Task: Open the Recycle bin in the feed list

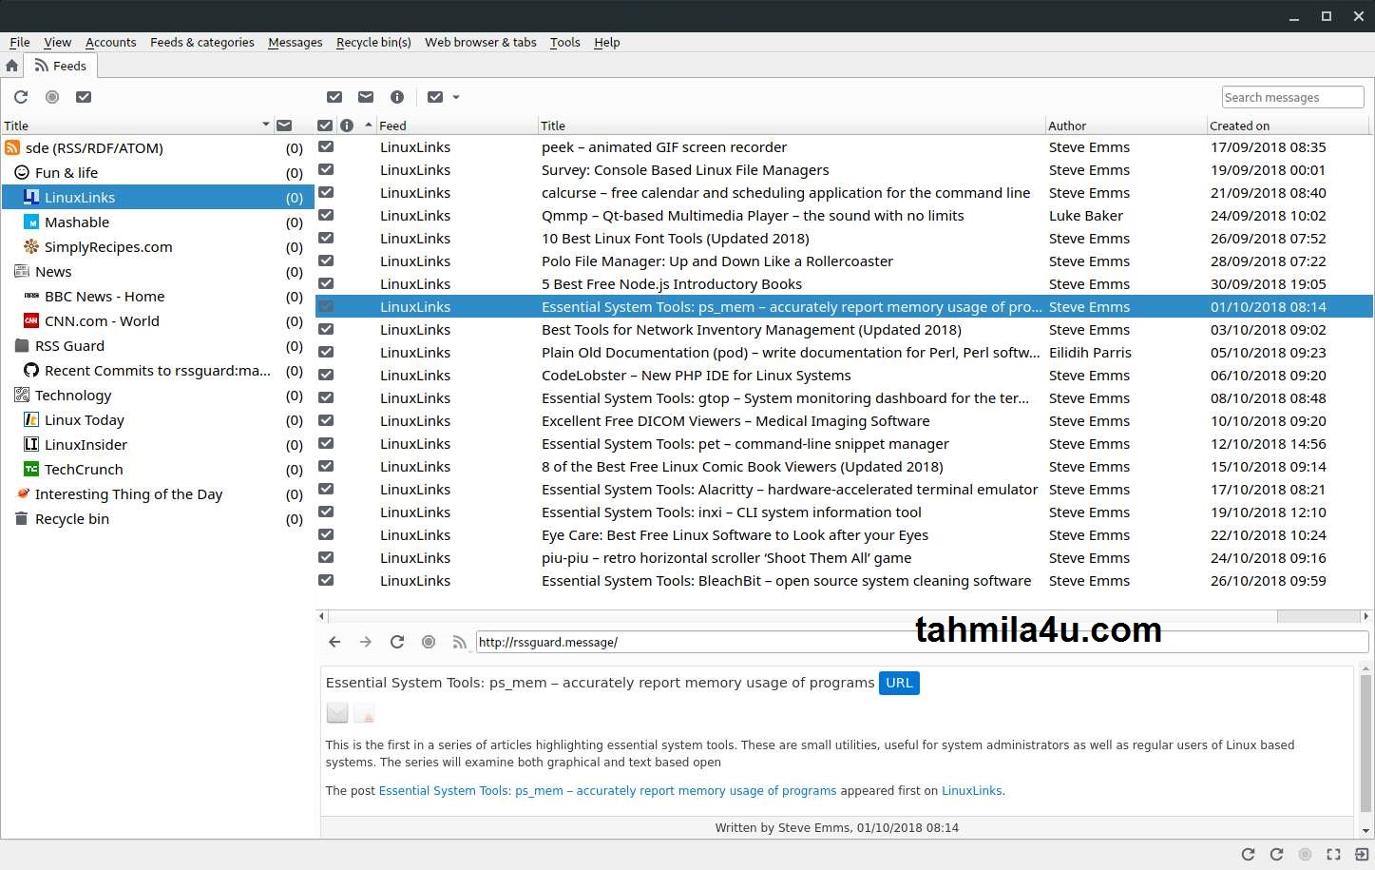Action: coord(158,518)
